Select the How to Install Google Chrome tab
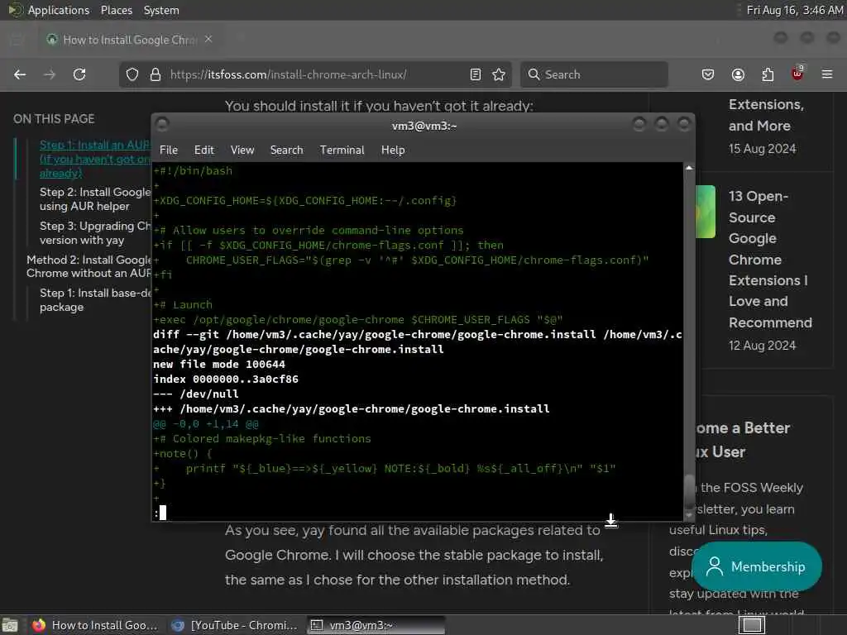 (x=130, y=40)
